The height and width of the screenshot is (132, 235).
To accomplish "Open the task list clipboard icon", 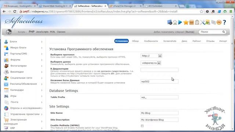I will pyautogui.click(x=197, y=22).
